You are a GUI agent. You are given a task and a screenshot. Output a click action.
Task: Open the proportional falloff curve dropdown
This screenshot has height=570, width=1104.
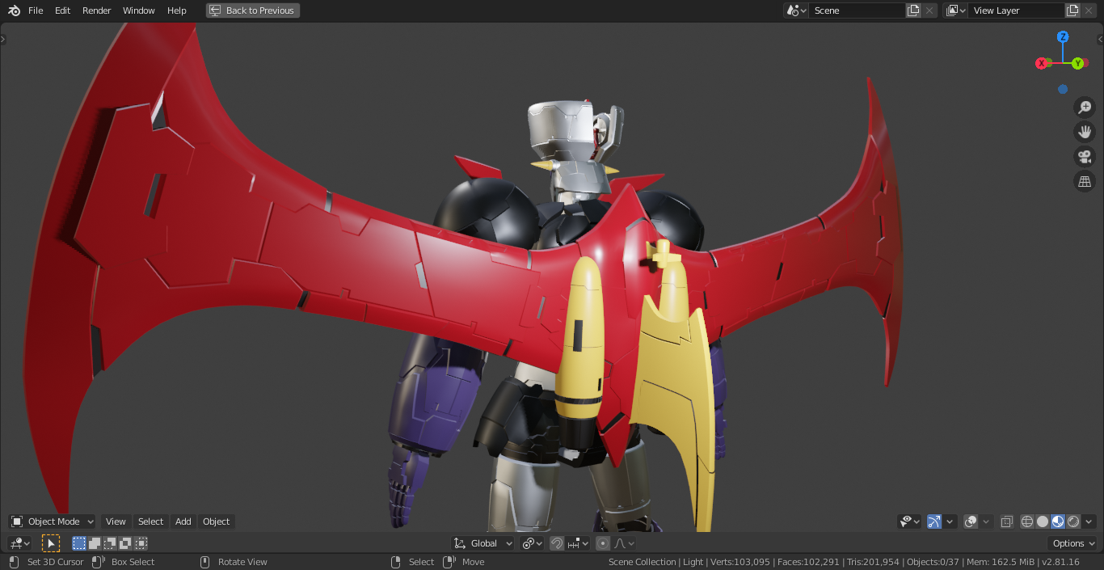624,543
